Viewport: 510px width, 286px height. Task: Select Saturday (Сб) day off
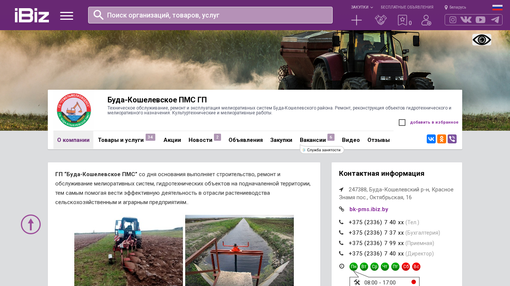click(x=406, y=267)
